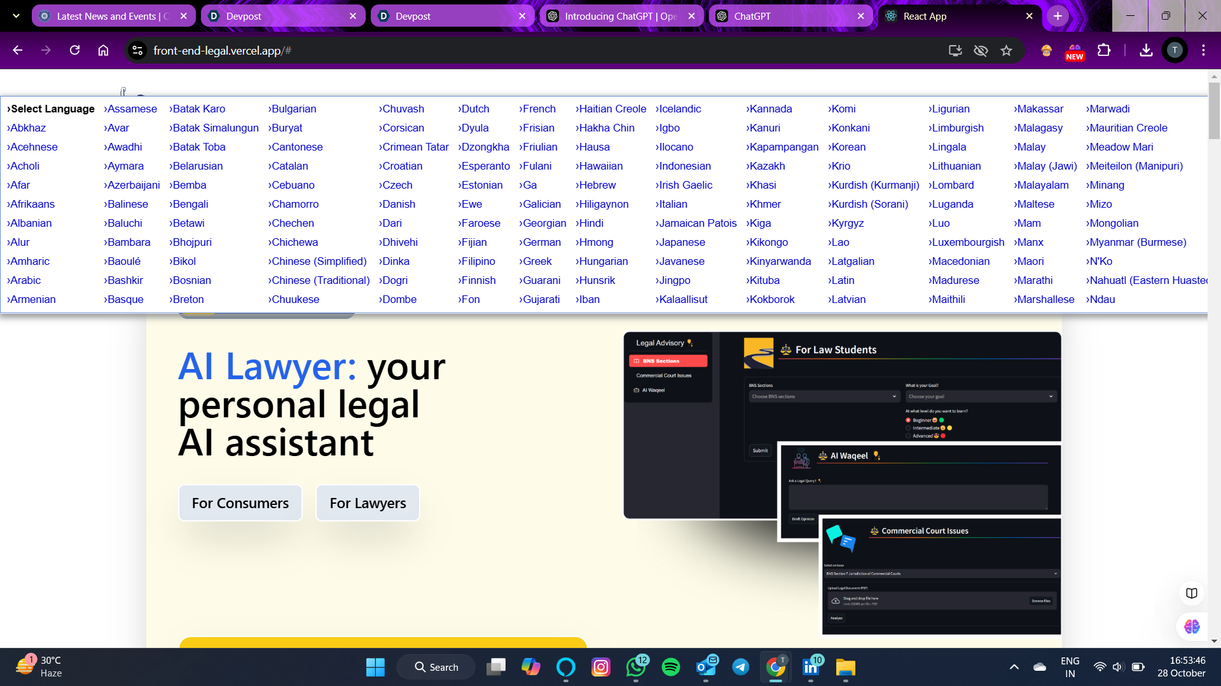Bookmark this page with the star icon
1221x686 pixels.
[x=1006, y=50]
